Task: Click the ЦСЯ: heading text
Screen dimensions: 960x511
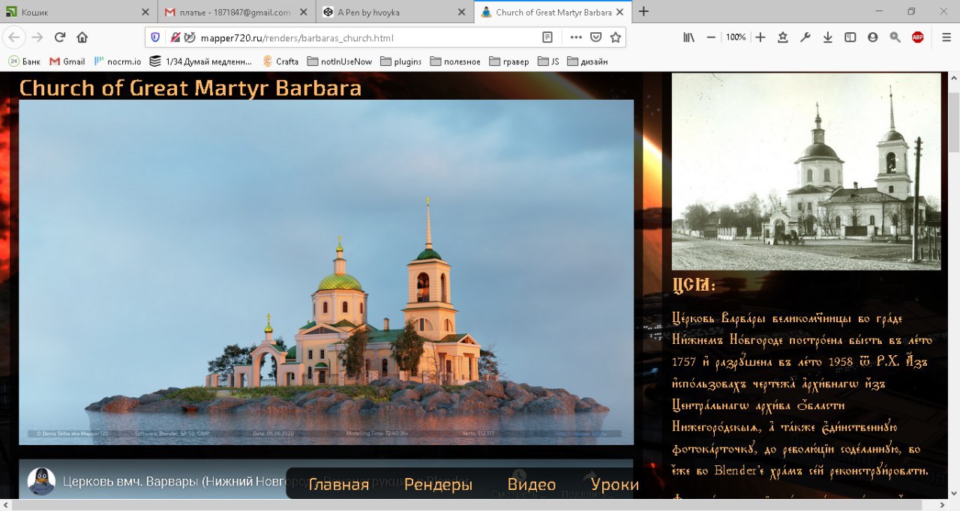Action: [x=694, y=285]
